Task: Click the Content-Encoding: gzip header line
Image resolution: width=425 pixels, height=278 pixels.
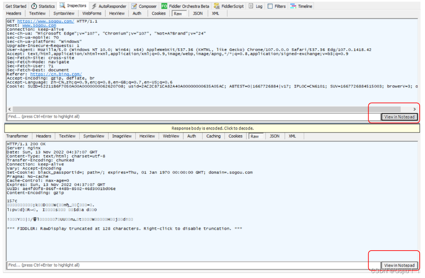Action: [35, 193]
